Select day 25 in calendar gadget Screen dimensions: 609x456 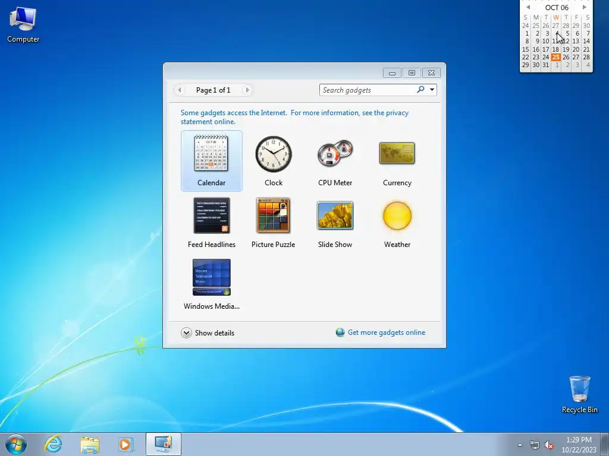[556, 57]
